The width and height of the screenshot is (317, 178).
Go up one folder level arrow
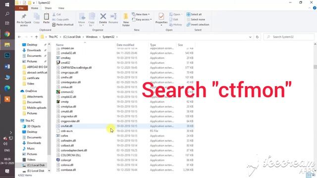(36, 37)
